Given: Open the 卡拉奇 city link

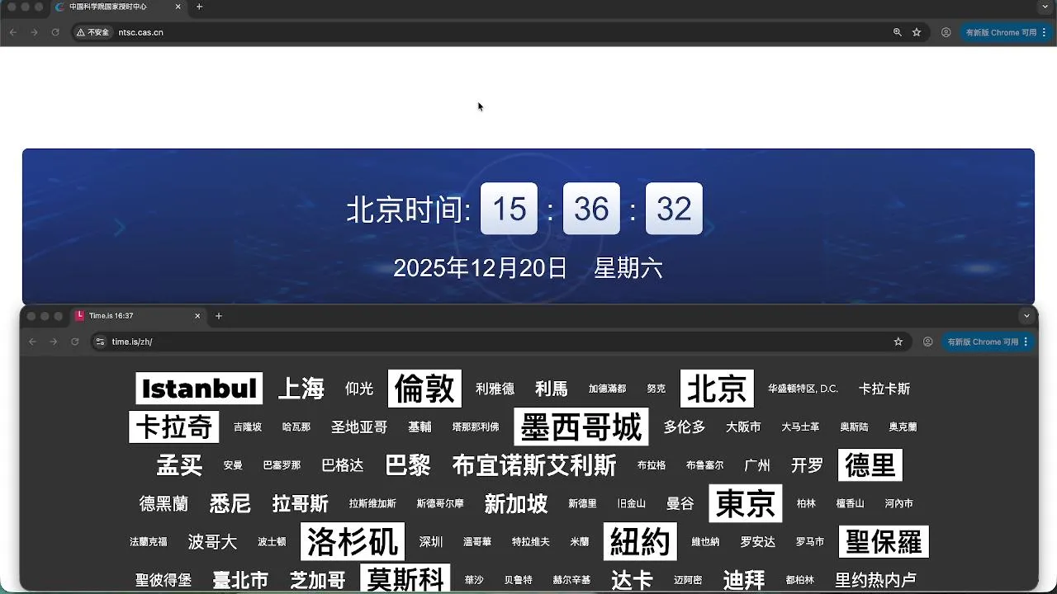Looking at the screenshot, I should (174, 427).
